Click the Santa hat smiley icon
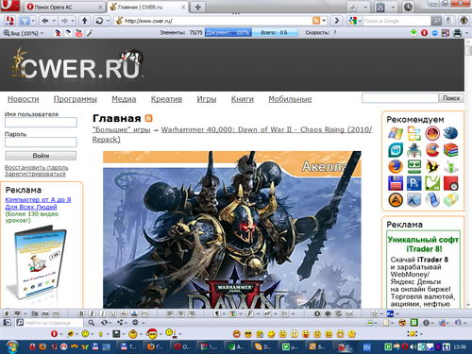The image size is (472, 354). tap(152, 333)
